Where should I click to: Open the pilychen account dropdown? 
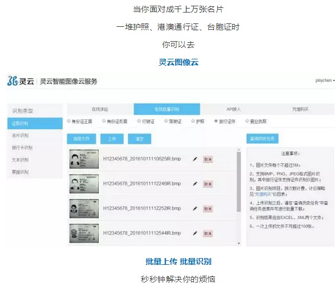pos(325,80)
